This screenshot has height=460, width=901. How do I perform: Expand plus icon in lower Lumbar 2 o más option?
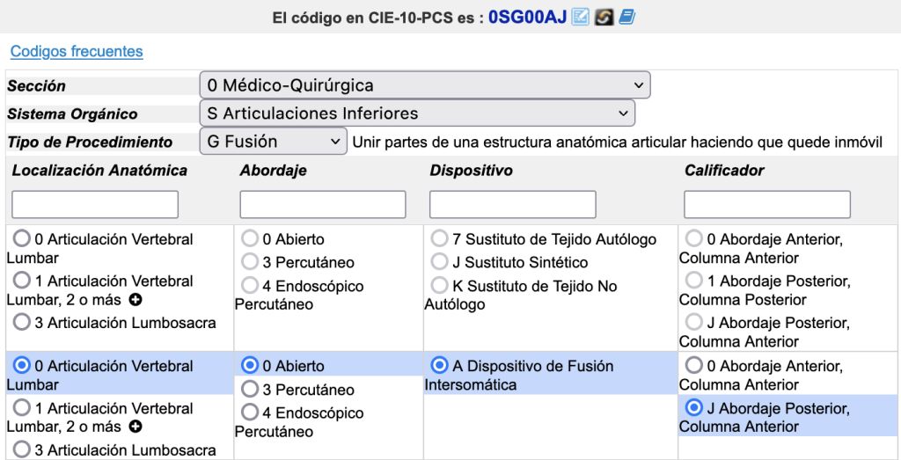click(136, 427)
